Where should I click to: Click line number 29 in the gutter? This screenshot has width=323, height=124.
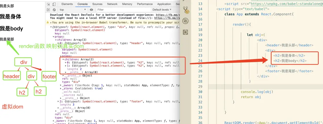tap(200, 86)
